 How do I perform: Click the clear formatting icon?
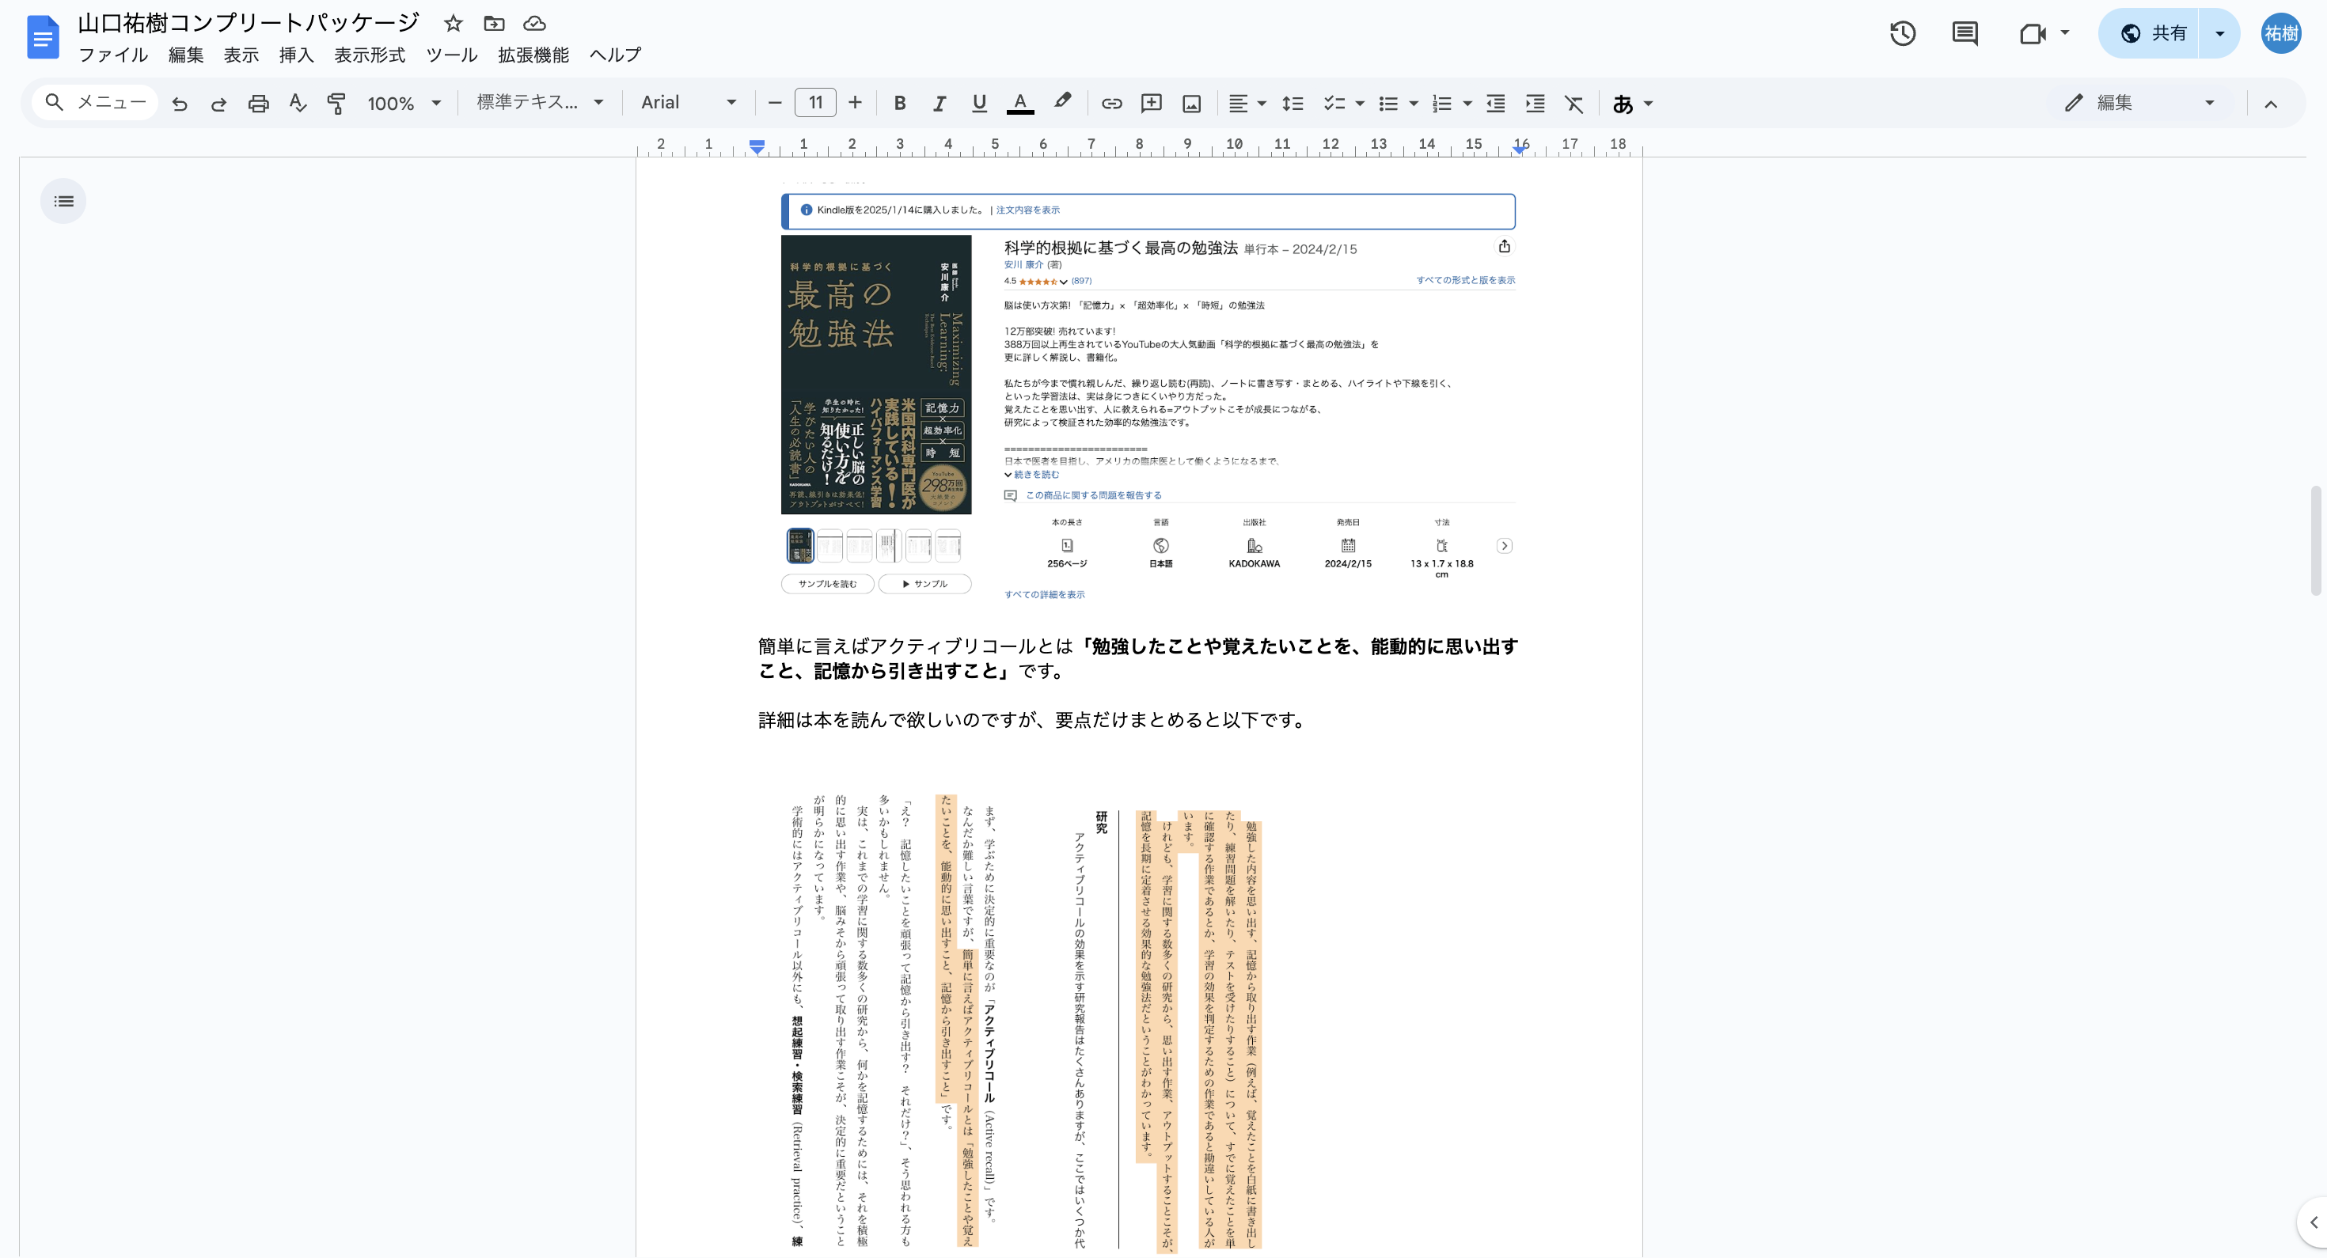(x=1573, y=103)
